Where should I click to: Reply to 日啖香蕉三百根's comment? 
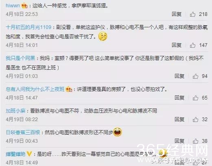pyautogui.click(x=179, y=141)
